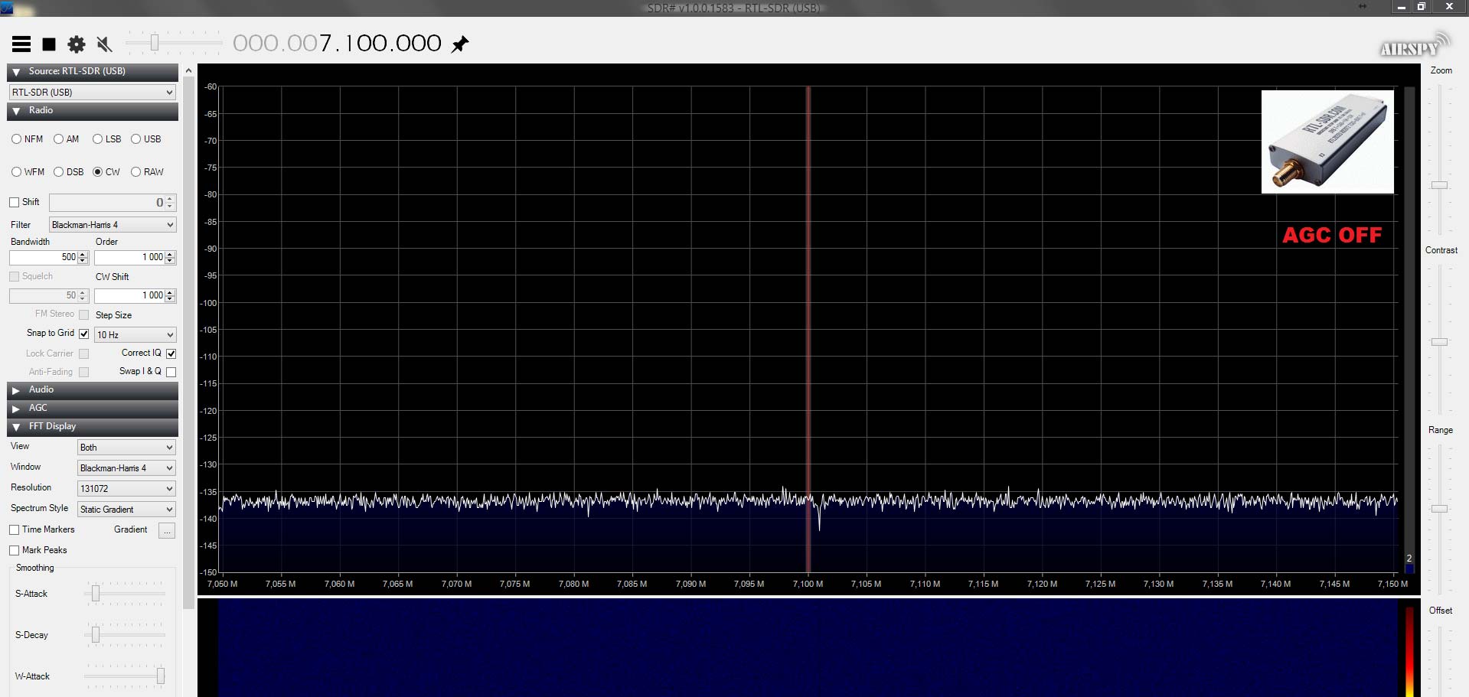Screen dimensions: 1469x697
Task: Click the Zoom slider handle
Action: pyautogui.click(x=1440, y=185)
